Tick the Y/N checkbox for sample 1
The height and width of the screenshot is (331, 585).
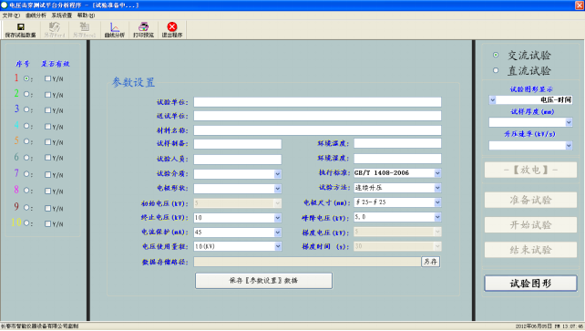tap(47, 78)
